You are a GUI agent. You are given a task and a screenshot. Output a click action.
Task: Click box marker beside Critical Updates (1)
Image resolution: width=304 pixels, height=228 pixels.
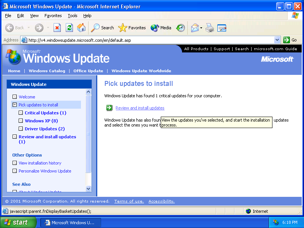(21, 112)
